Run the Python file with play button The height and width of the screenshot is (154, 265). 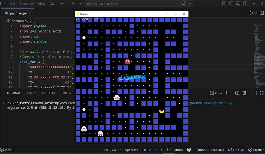coord(251,13)
